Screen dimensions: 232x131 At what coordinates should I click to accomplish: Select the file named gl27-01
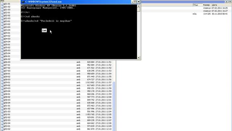click(7, 65)
